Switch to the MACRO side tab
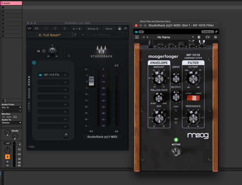This screenshot has width=242, height=185. click(x=29, y=93)
